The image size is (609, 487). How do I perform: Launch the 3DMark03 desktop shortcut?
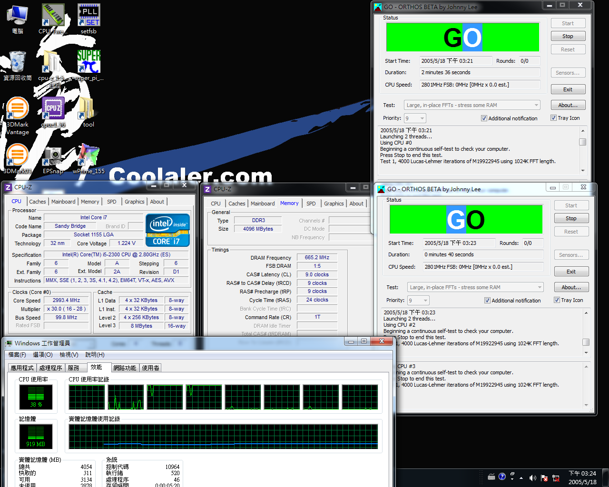(17, 159)
